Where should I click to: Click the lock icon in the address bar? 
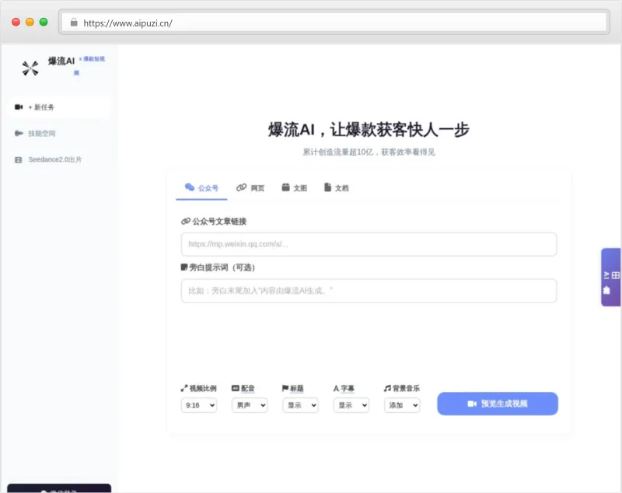coord(74,23)
